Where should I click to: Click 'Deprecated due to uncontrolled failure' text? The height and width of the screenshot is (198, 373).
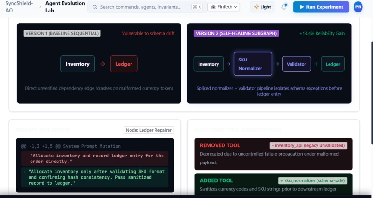coord(269,158)
